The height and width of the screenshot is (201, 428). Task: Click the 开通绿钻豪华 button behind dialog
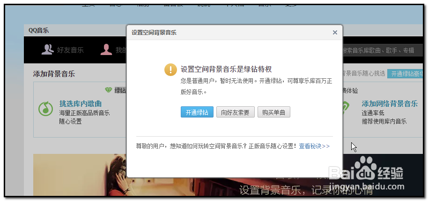click(x=405, y=74)
